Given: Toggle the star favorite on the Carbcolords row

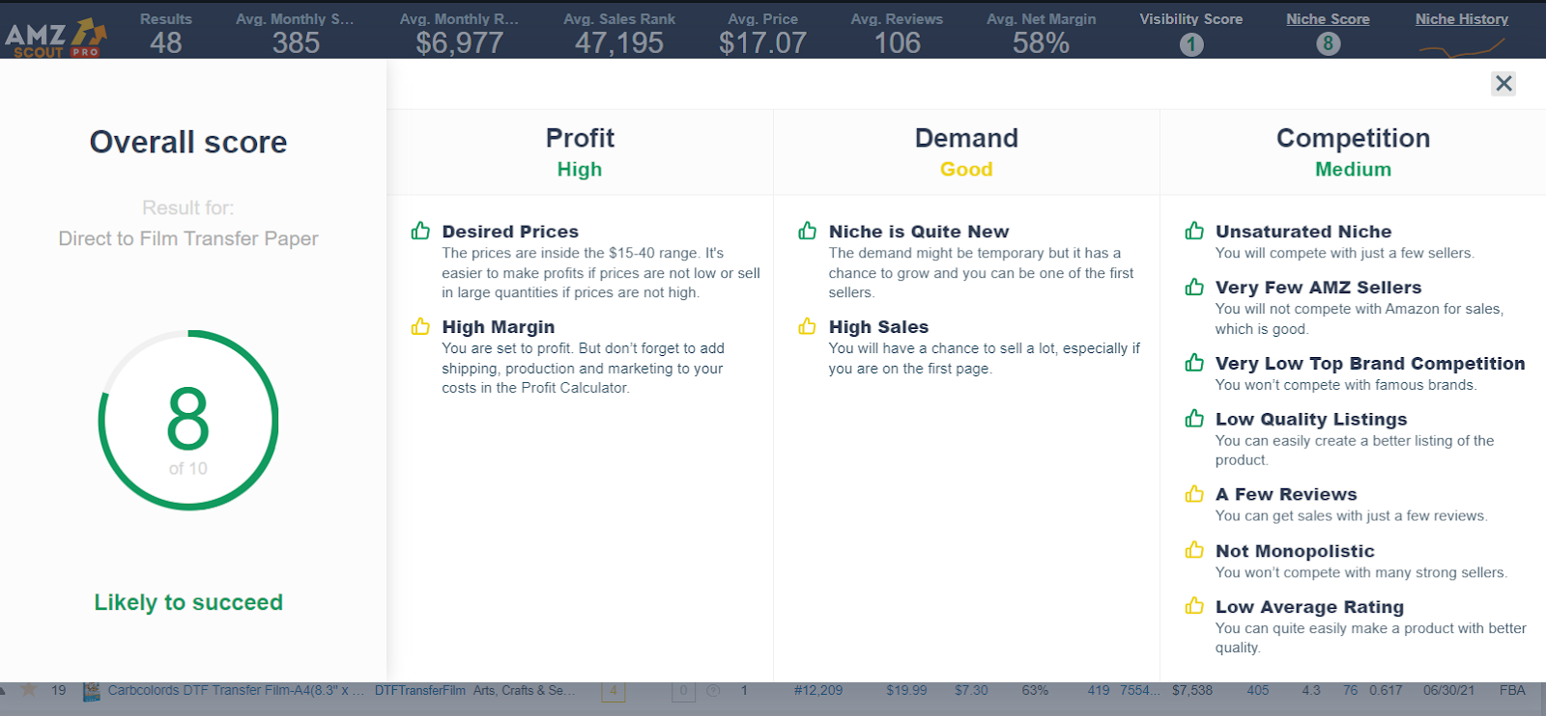Looking at the screenshot, I should (x=29, y=690).
